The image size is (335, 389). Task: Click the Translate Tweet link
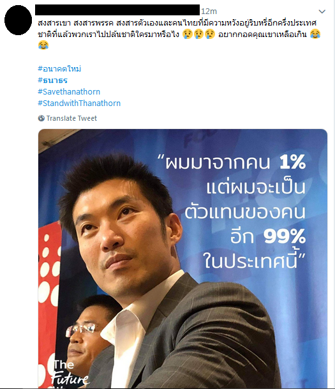(x=71, y=118)
